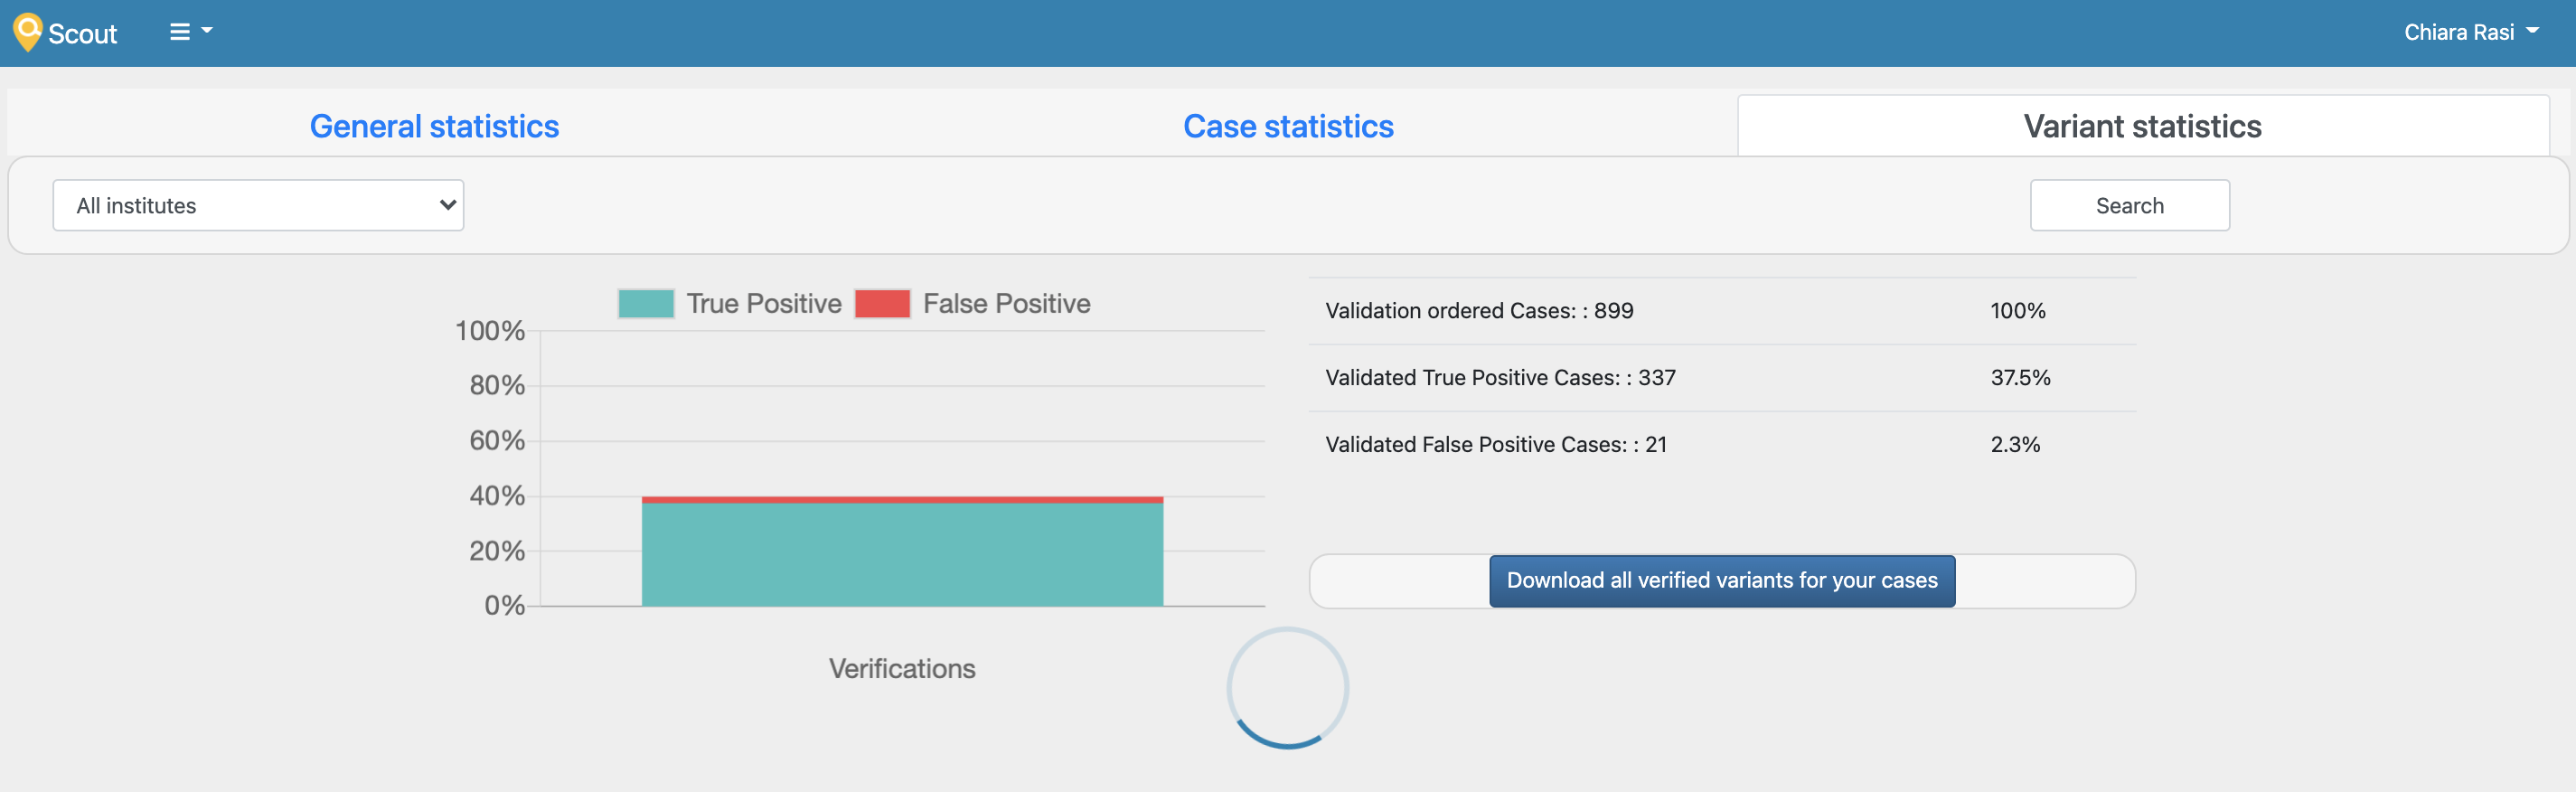Download all verified variants for your cases
Image resolution: width=2576 pixels, height=792 pixels.
click(x=1721, y=580)
